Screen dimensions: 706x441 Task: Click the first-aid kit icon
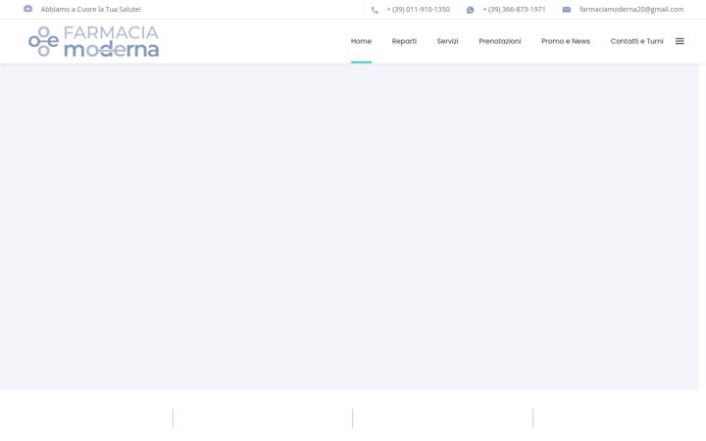(27, 9)
